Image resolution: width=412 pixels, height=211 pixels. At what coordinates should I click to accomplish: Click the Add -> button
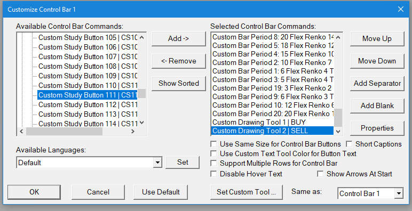click(179, 39)
